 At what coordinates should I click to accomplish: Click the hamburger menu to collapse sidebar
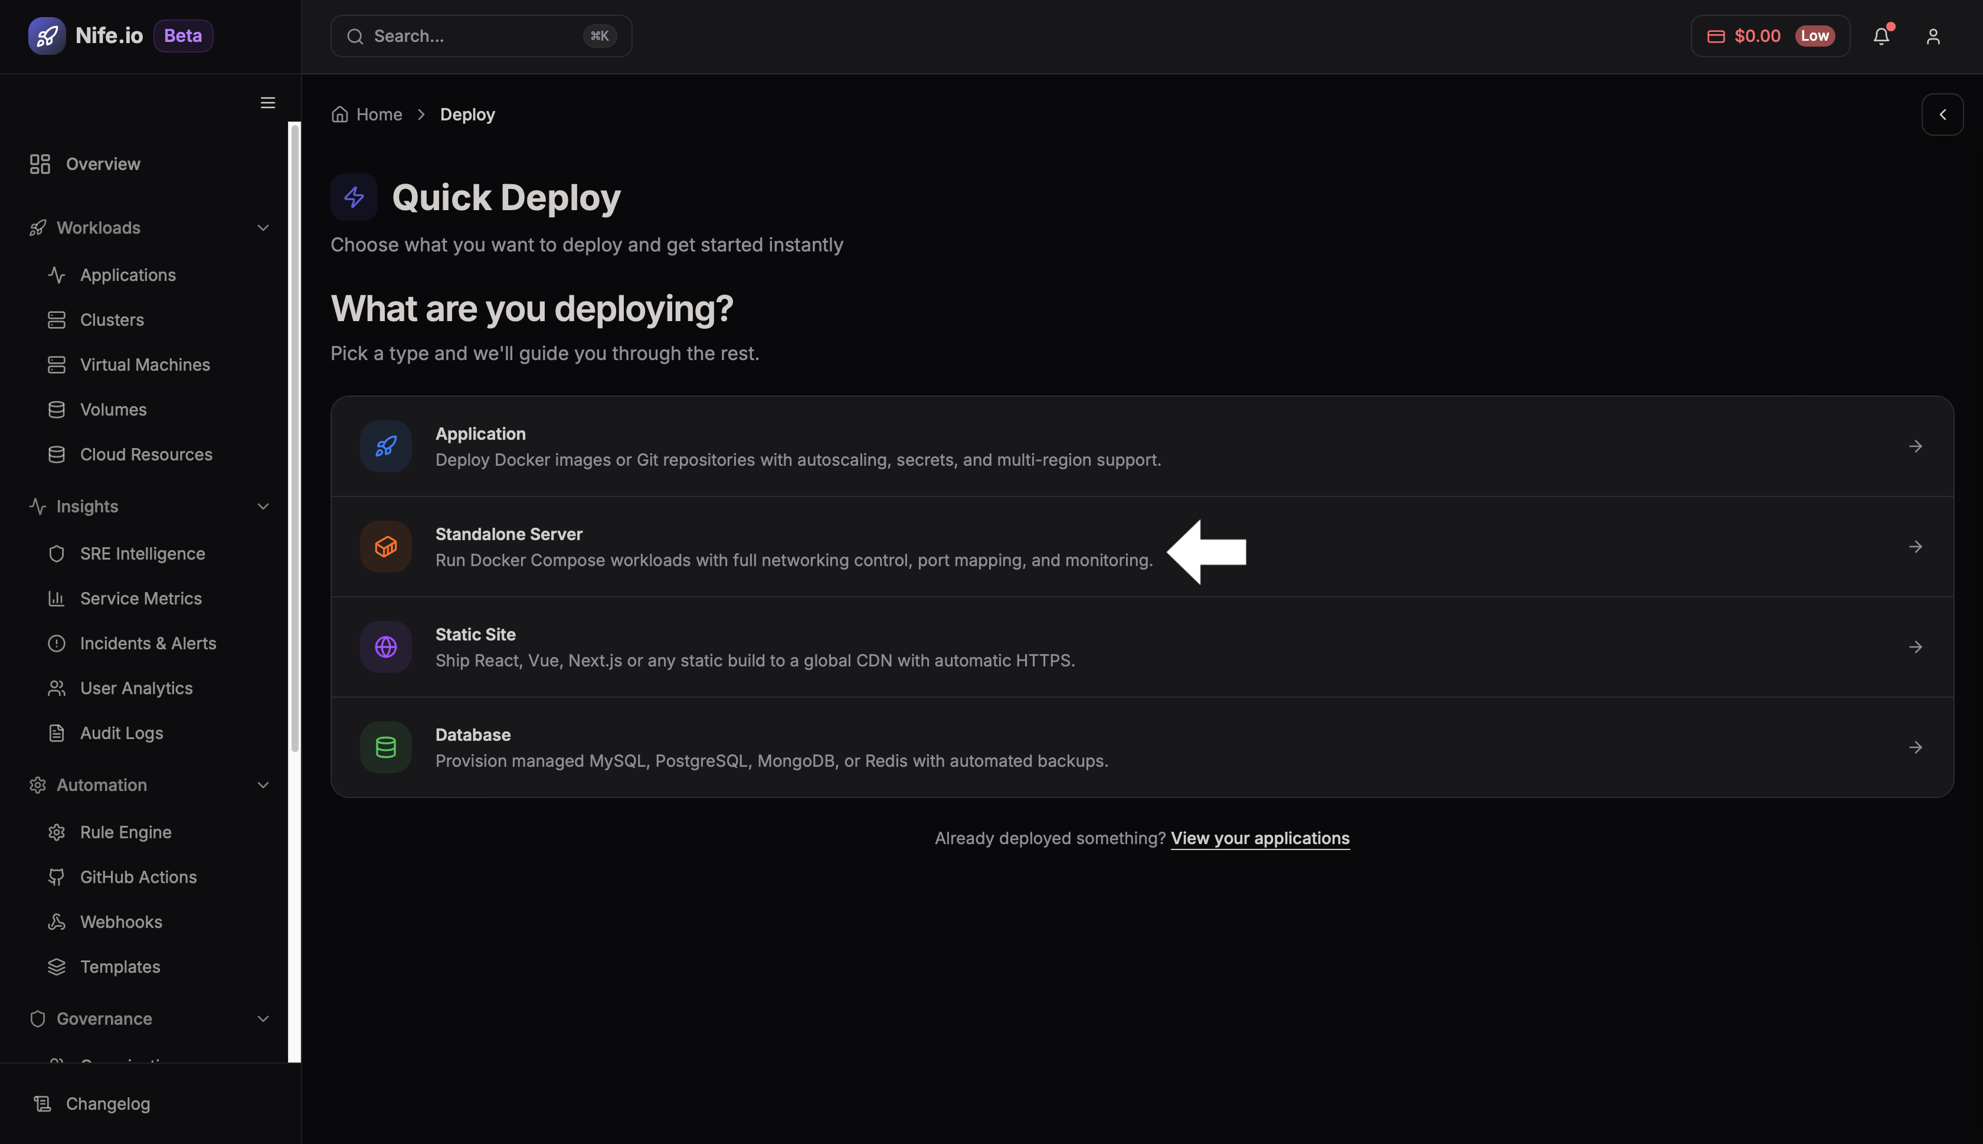coord(267,102)
